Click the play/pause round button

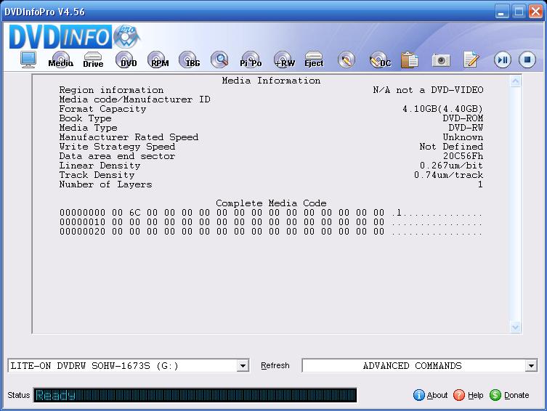(x=503, y=60)
